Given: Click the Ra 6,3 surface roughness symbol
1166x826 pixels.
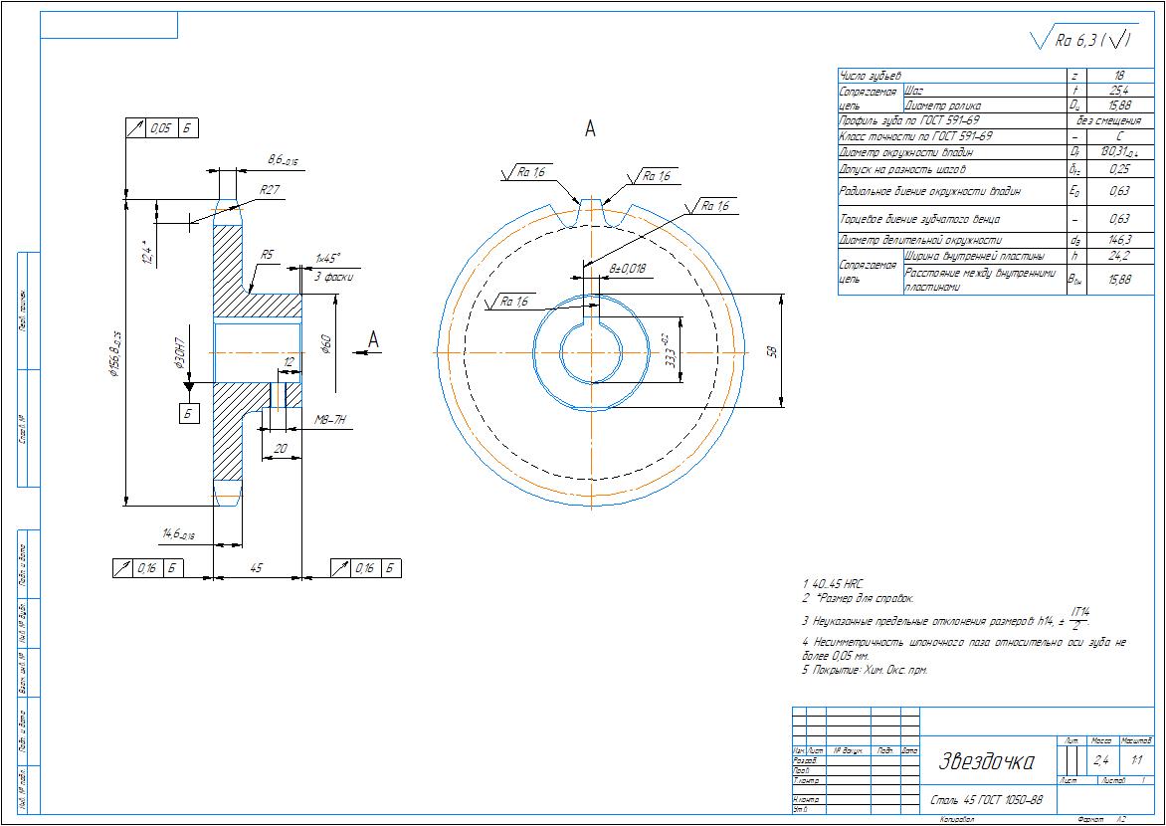Looking at the screenshot, I should (x=1082, y=40).
